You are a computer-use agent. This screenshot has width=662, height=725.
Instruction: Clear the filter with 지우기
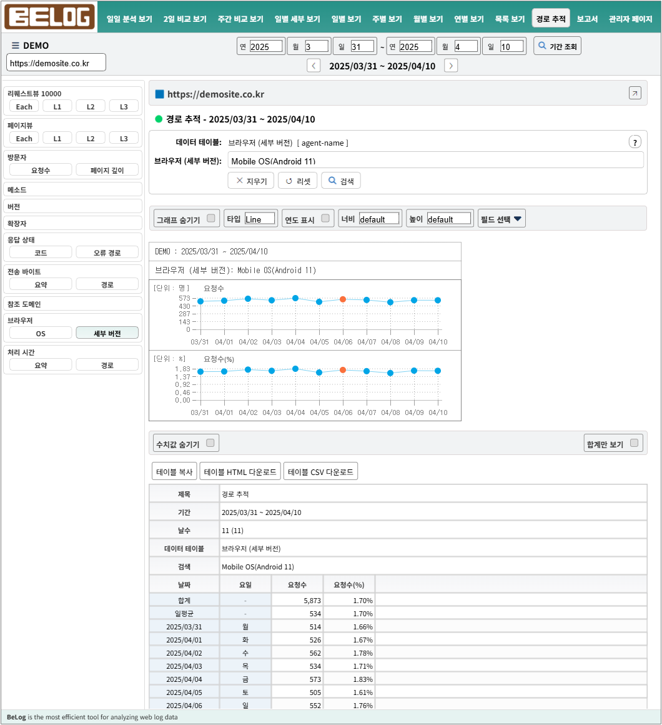point(251,181)
